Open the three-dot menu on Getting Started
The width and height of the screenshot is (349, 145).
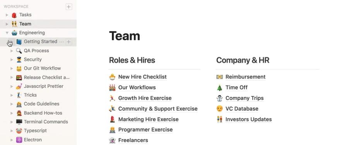click(62, 42)
